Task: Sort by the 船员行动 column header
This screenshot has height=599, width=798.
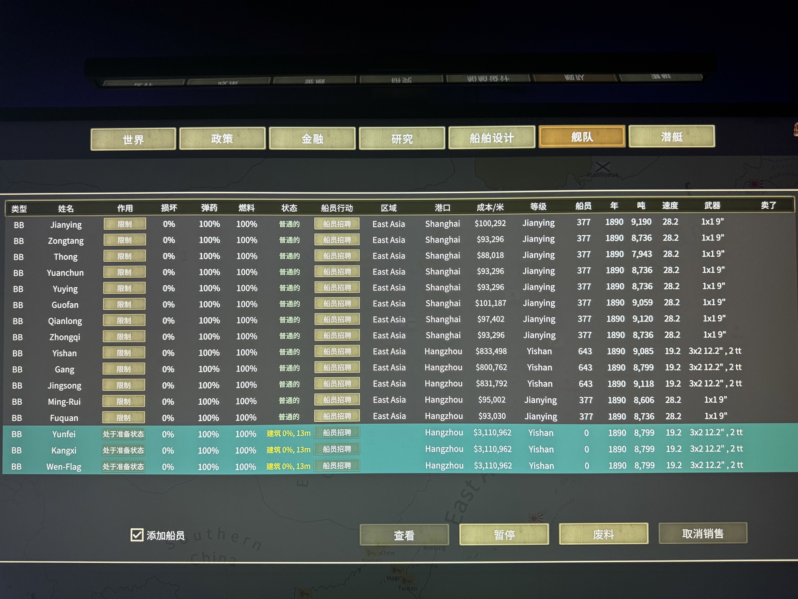Action: click(x=337, y=208)
